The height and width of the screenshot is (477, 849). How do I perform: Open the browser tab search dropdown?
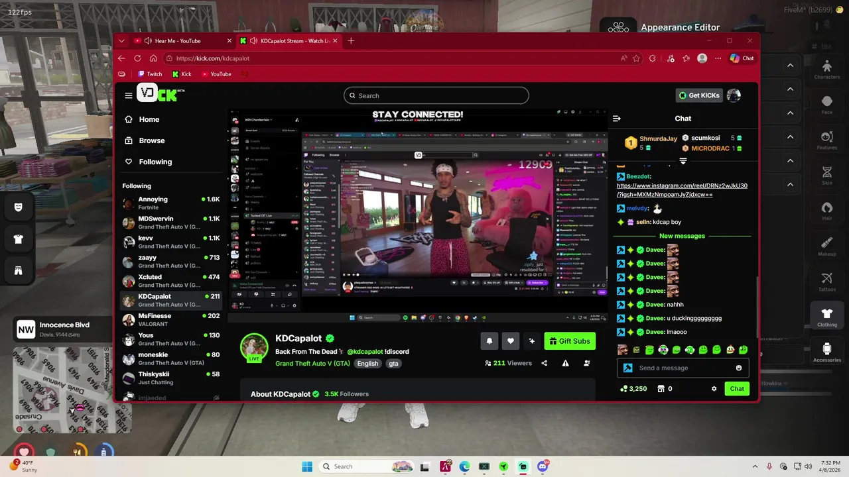coord(121,40)
